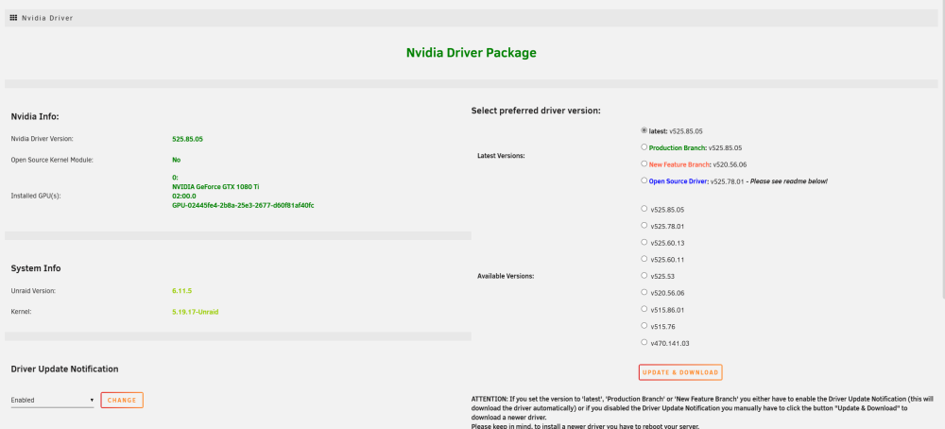Image resolution: width=945 pixels, height=429 pixels.
Task: Select available version v520.56.06 radio button
Action: pos(644,292)
